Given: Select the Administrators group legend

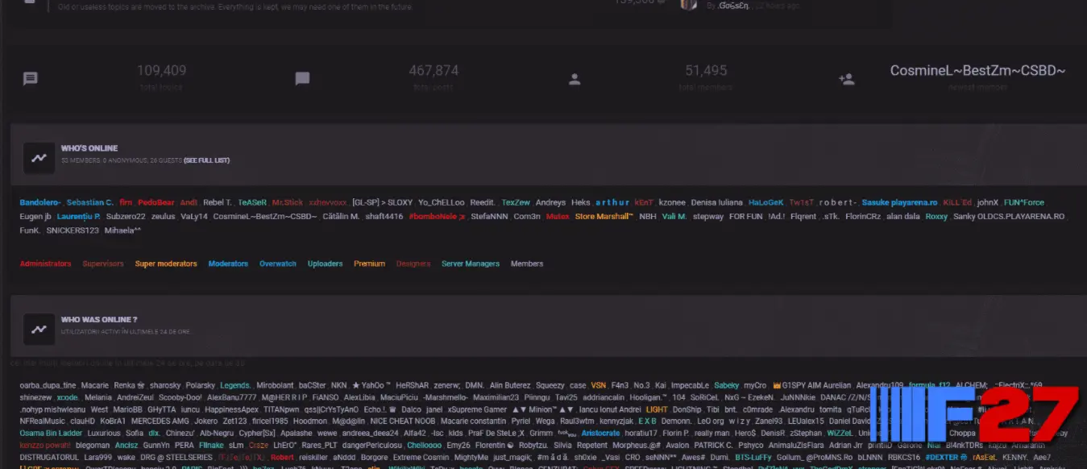Looking at the screenshot, I should pos(45,264).
